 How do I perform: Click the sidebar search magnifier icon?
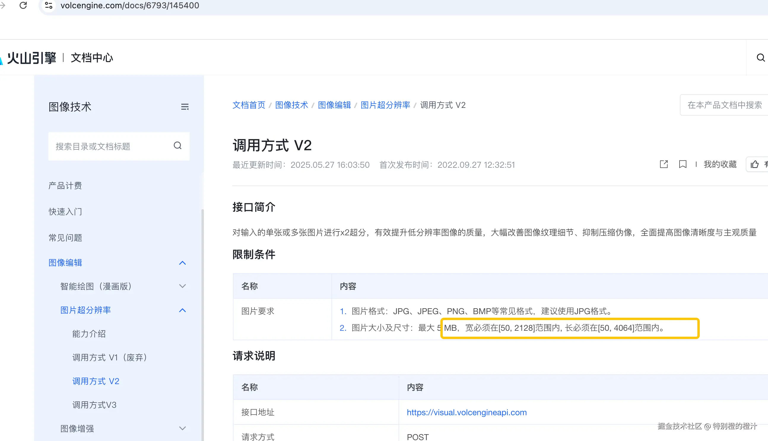tap(177, 146)
